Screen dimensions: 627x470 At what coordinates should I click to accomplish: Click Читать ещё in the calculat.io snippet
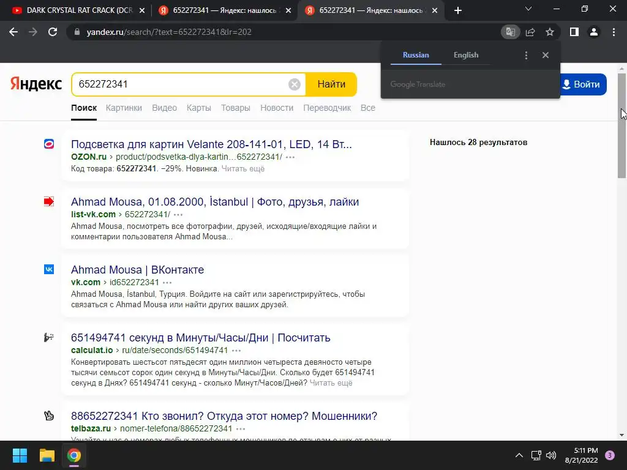[331, 383]
